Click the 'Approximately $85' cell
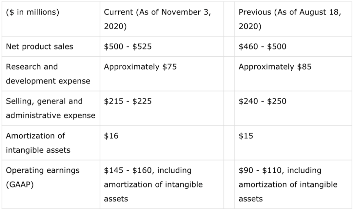354x211 pixels. point(275,67)
